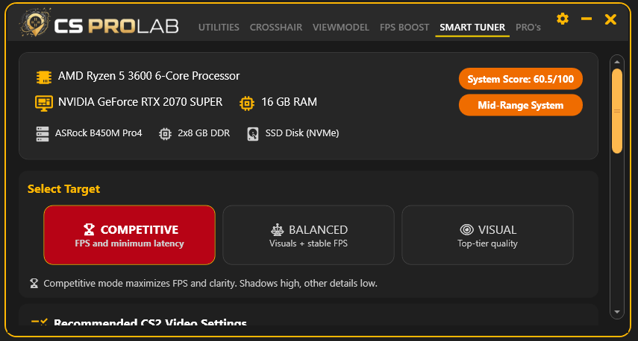Image resolution: width=638 pixels, height=341 pixels.
Task: Click the disk icon beside SSD Disk (NVMe)
Action: (253, 134)
